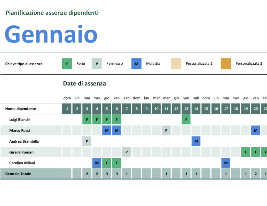Click the total cell for day 14

point(196,174)
